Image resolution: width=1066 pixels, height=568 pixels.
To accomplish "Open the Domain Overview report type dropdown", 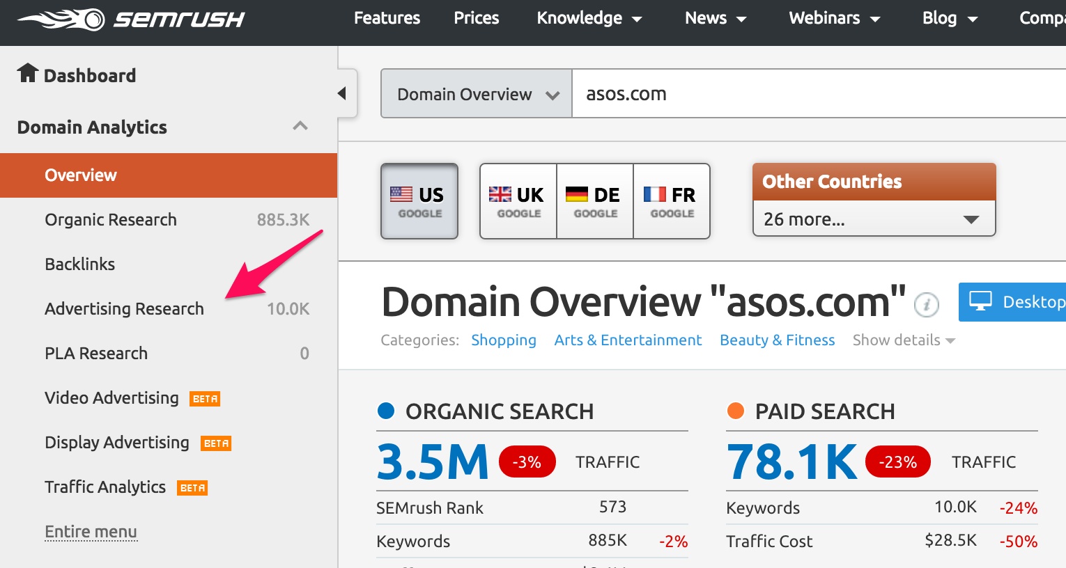I will click(477, 93).
